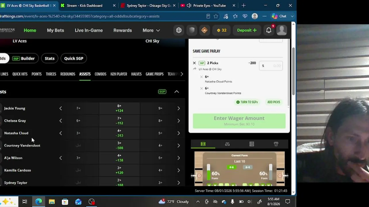
Task: Click ADD PICKS button in bet slip
Action: pyautogui.click(x=274, y=102)
